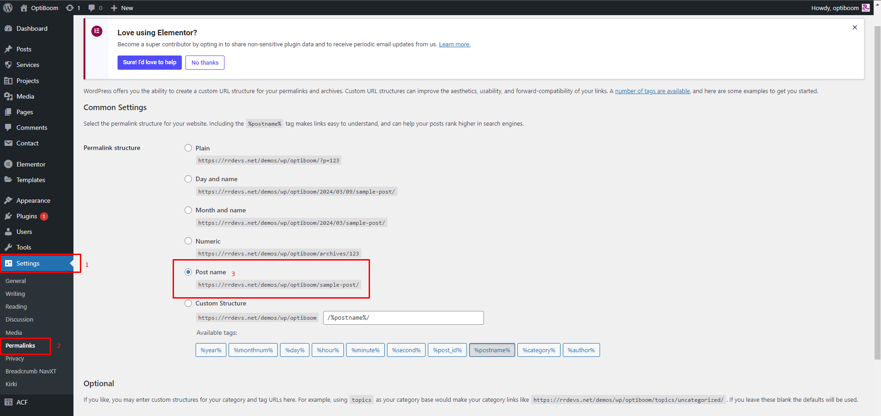Click the user avatar at top right
881x416 pixels.
866,8
